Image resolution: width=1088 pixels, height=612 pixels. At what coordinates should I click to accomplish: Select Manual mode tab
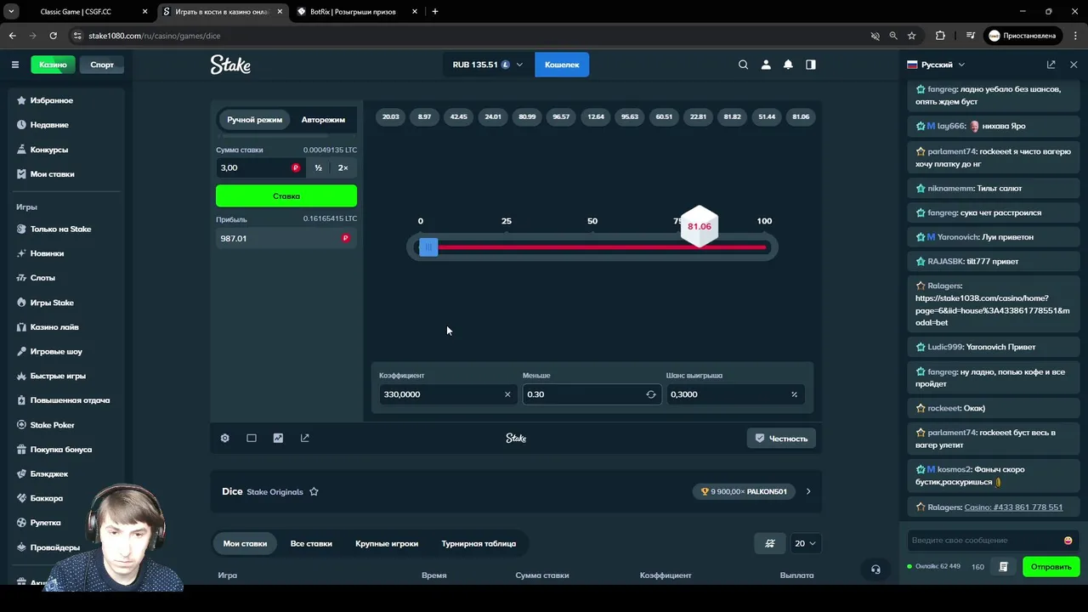pyautogui.click(x=254, y=120)
